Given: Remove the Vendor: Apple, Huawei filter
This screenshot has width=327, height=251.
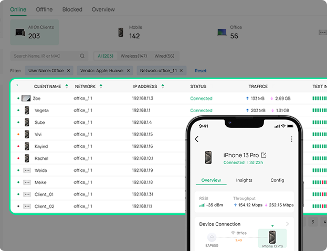Looking at the screenshot, I should point(129,70).
